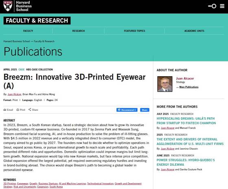Open Power Struggles: Hydro-Quebec's Energy Dilemma

coord(186,162)
